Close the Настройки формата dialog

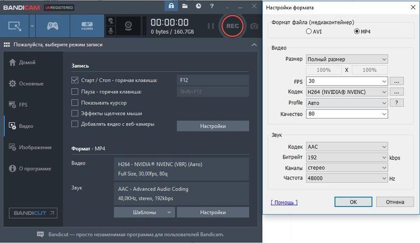pyautogui.click(x=413, y=7)
